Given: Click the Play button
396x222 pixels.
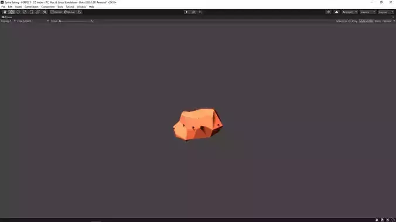Looking at the screenshot, I should click(187, 12).
